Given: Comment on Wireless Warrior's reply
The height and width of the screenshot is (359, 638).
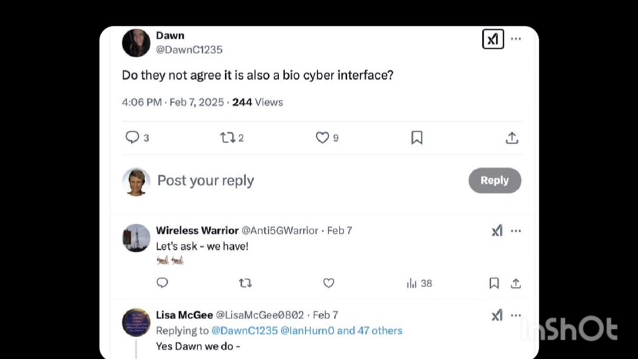Looking at the screenshot, I should pos(162,283).
